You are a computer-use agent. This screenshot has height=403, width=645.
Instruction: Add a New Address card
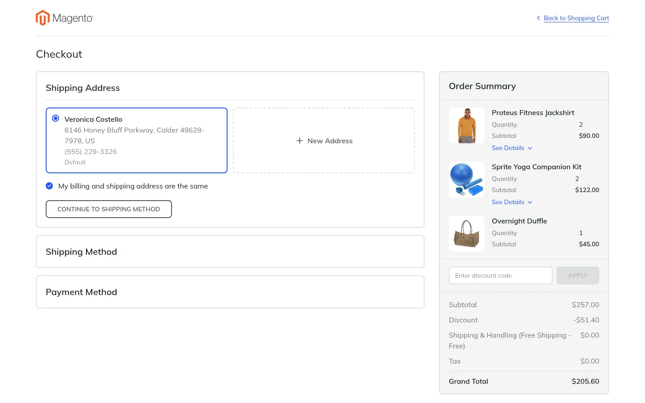tap(324, 141)
